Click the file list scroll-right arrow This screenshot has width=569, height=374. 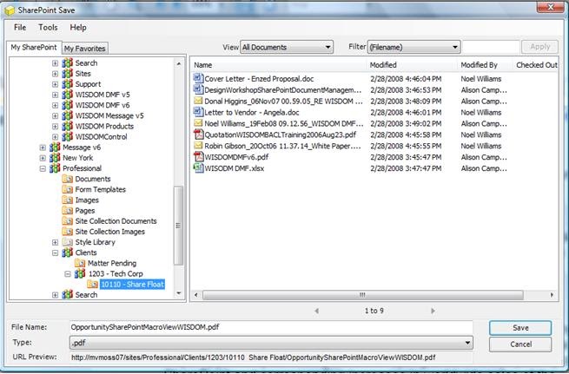(552, 295)
